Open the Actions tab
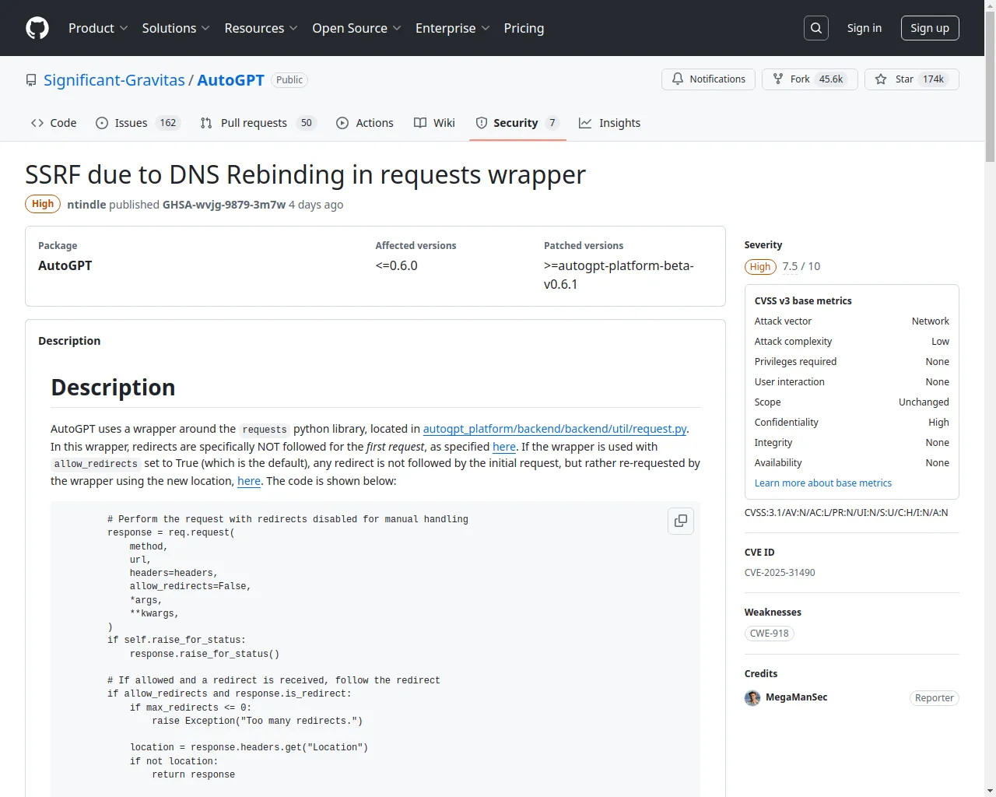 click(x=365, y=123)
